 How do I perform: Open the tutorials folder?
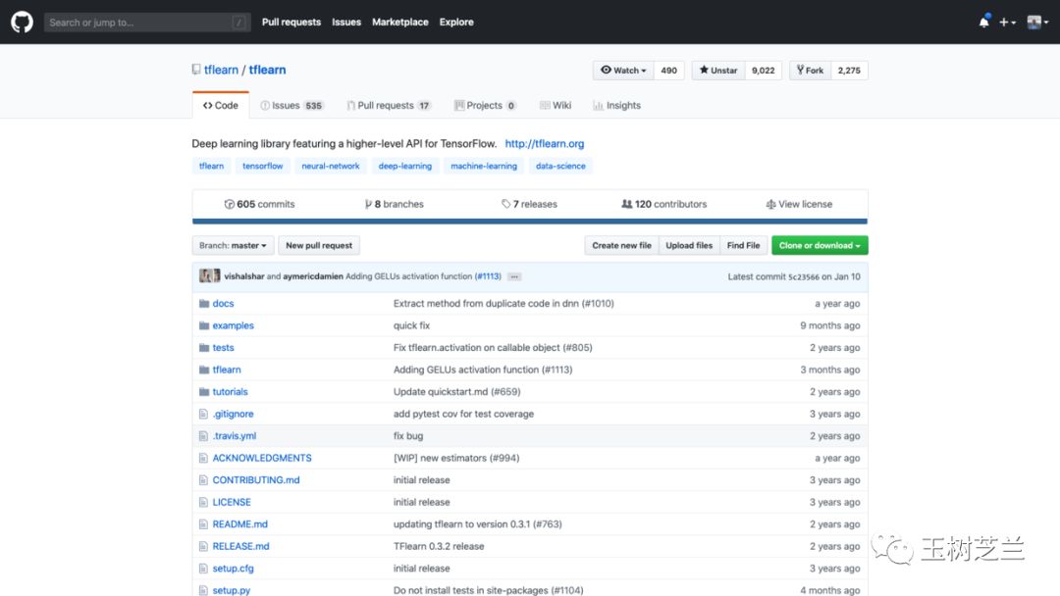pos(230,392)
